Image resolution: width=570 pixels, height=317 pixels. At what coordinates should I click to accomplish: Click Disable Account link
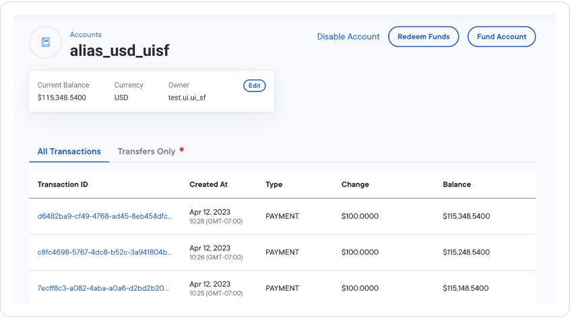pyautogui.click(x=348, y=36)
